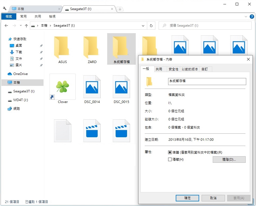Open the 常用 ribbon tab
The width and height of the screenshot is (256, 206).
coord(23,17)
